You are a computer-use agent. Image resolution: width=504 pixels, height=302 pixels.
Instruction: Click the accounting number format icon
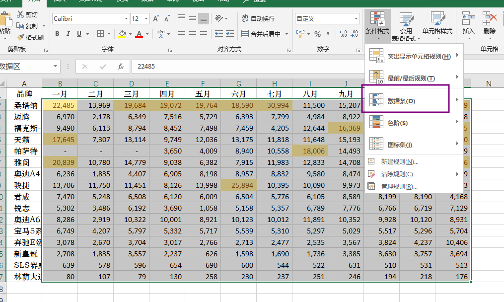click(x=300, y=33)
